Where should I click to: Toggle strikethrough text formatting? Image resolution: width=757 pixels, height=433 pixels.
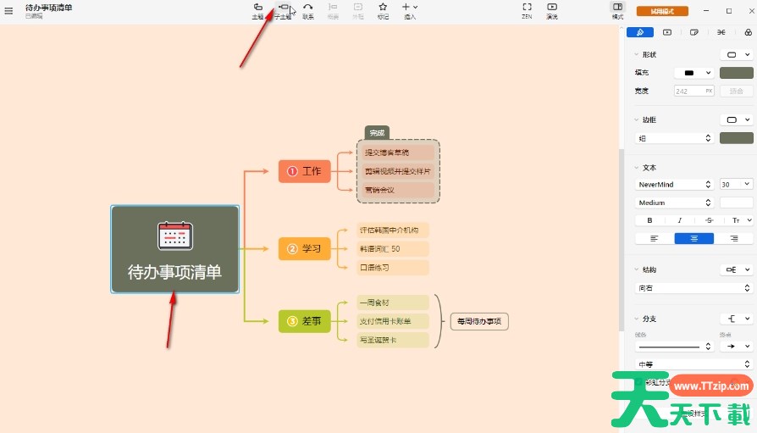point(709,220)
